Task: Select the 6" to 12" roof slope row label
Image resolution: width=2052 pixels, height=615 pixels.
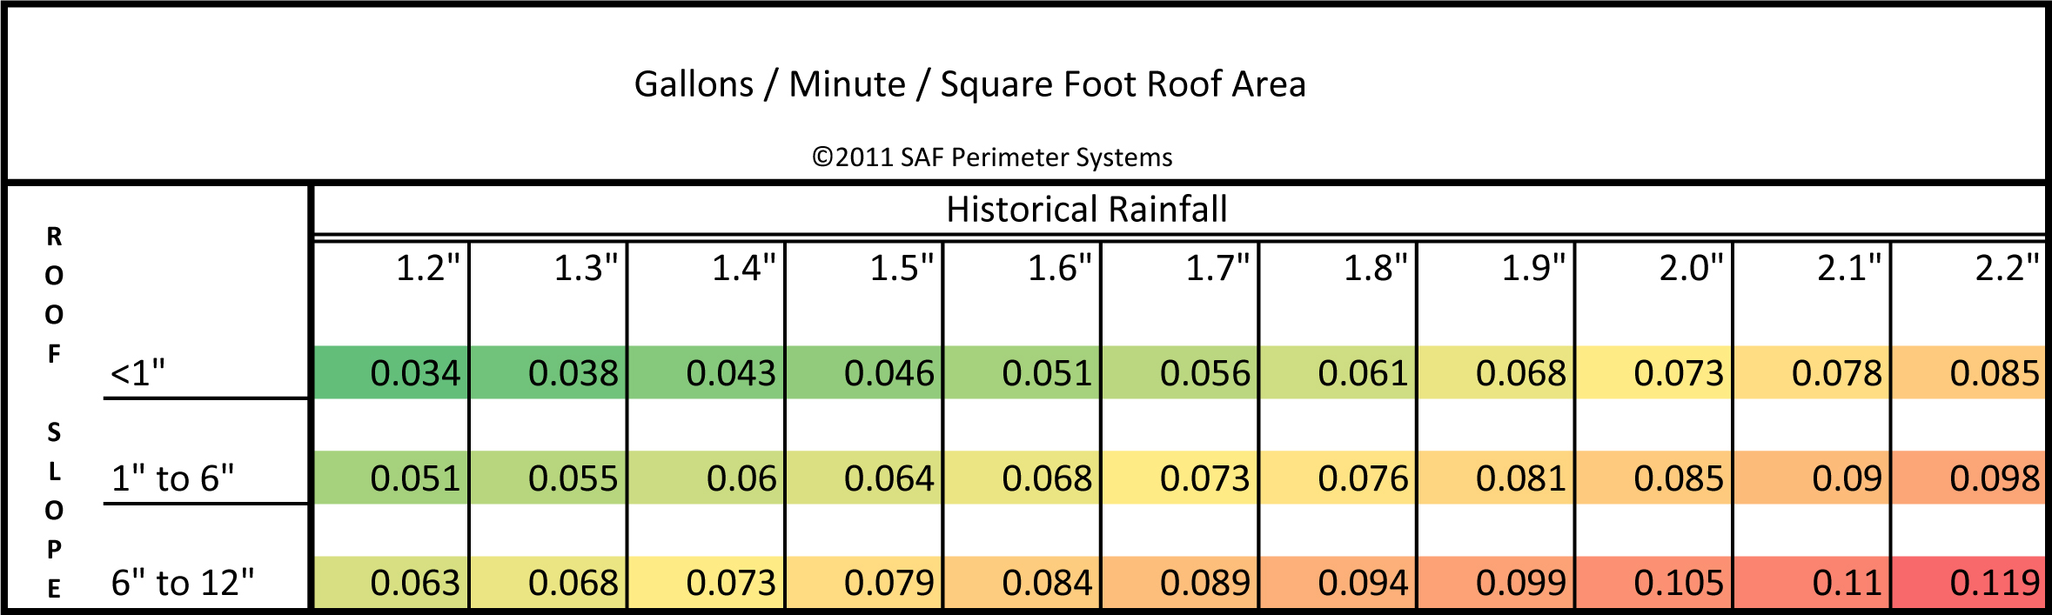Action: pos(183,583)
